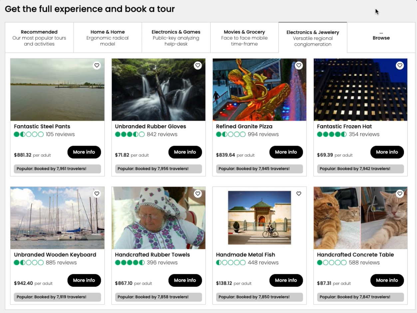Click the cats photo thumbnail
Image resolution: width=417 pixels, height=313 pixels.
pos(360,218)
